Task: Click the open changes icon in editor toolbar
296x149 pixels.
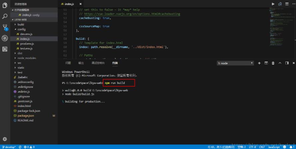Action: point(280,4)
